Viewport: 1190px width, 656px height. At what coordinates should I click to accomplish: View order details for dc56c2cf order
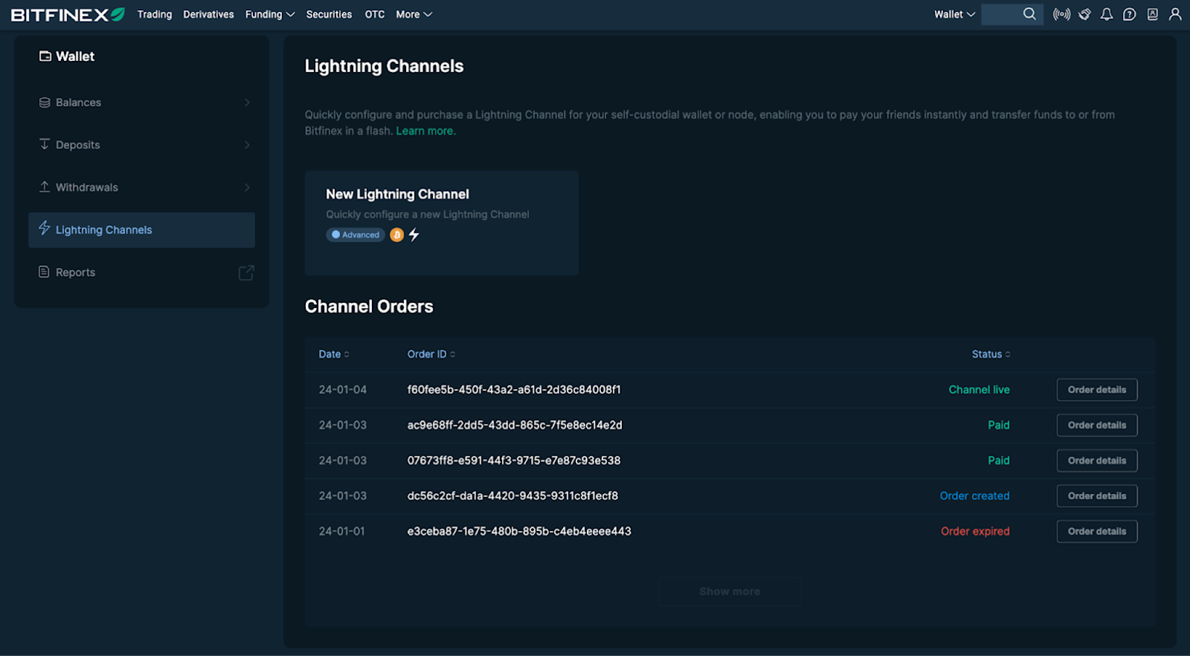point(1097,496)
